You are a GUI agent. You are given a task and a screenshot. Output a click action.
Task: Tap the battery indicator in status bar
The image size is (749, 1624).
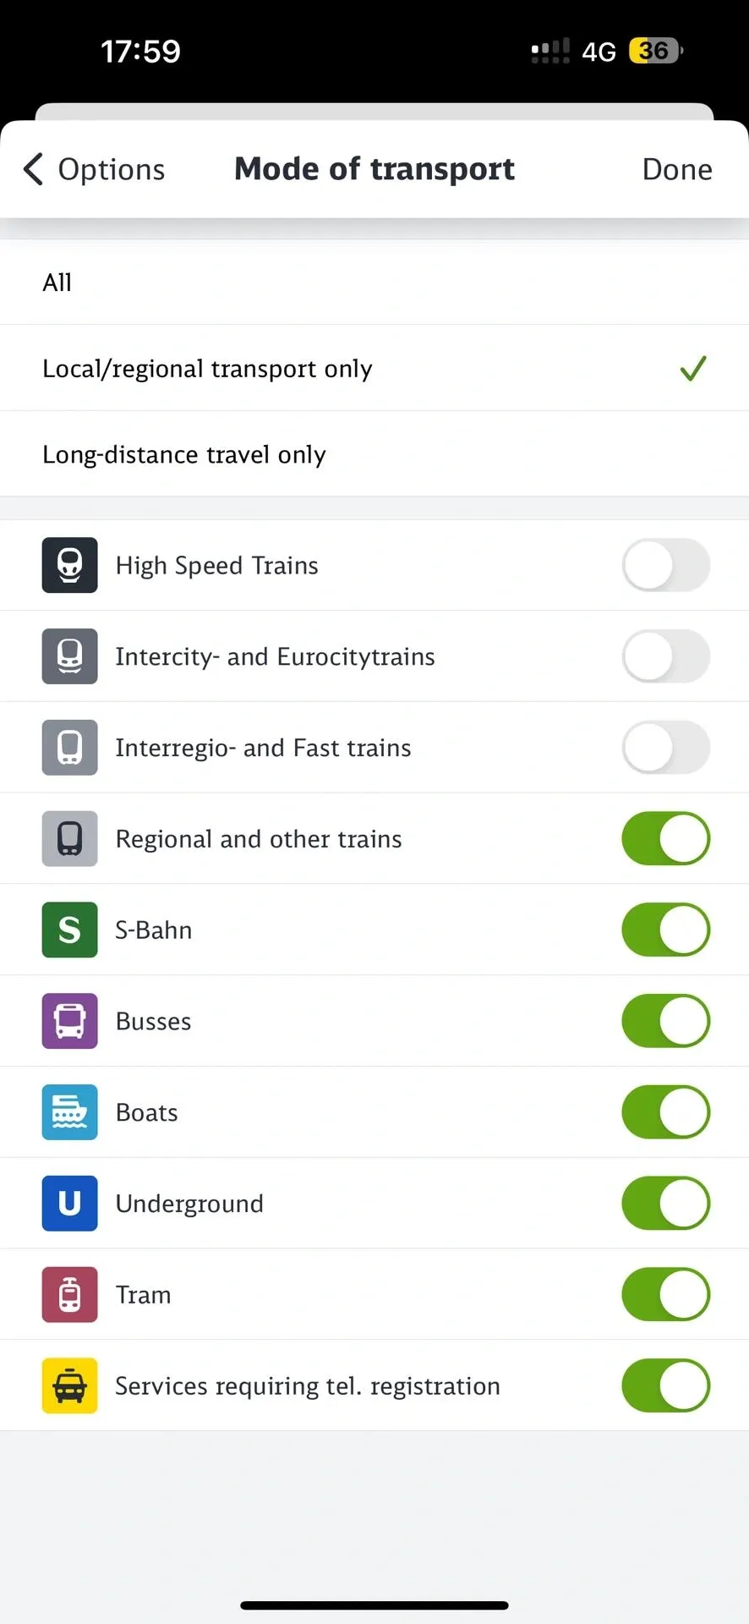pyautogui.click(x=655, y=51)
